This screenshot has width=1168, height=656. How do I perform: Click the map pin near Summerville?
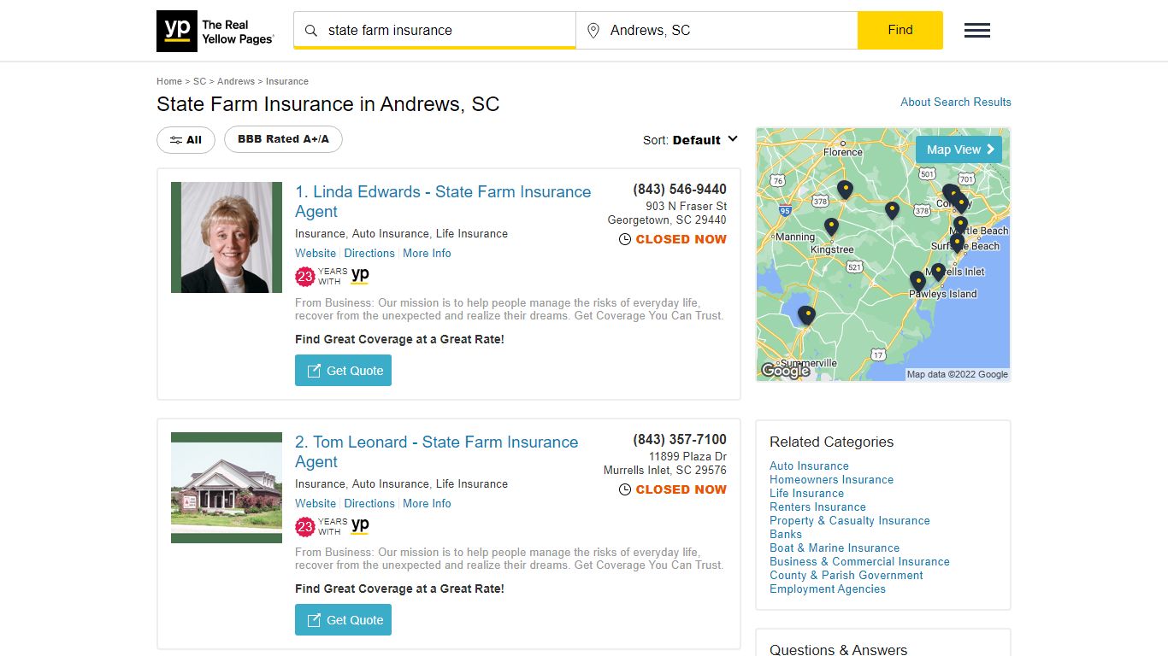(806, 315)
